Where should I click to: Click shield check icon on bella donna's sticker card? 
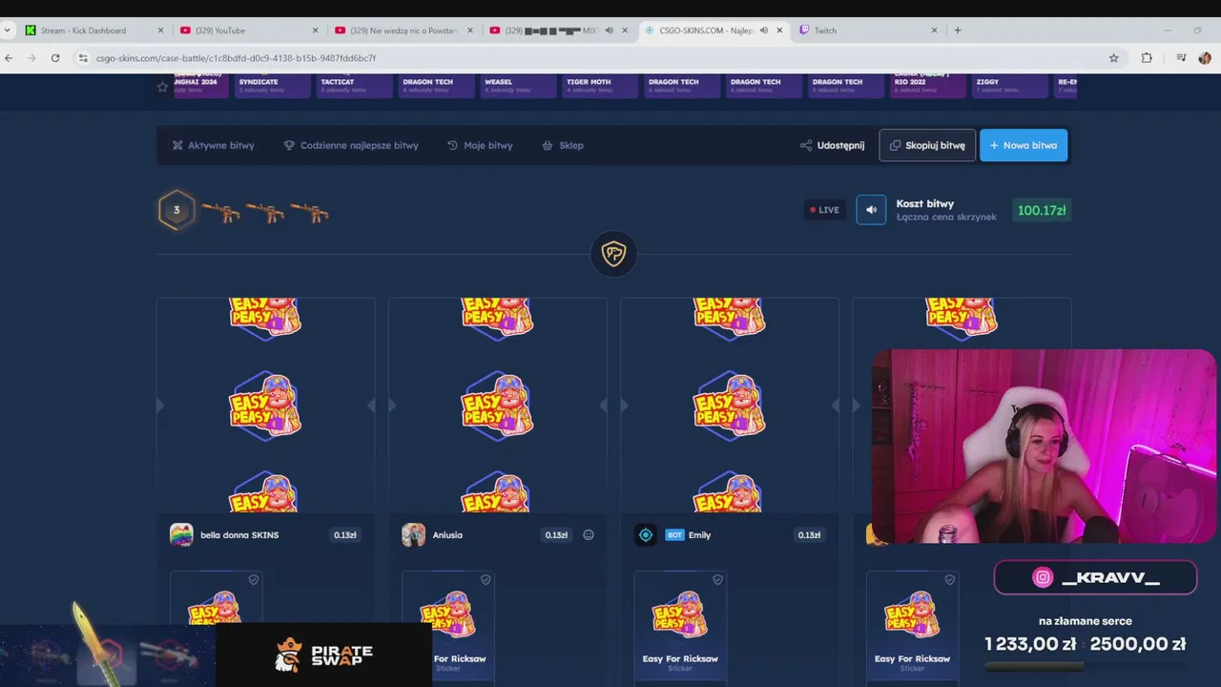coord(254,579)
